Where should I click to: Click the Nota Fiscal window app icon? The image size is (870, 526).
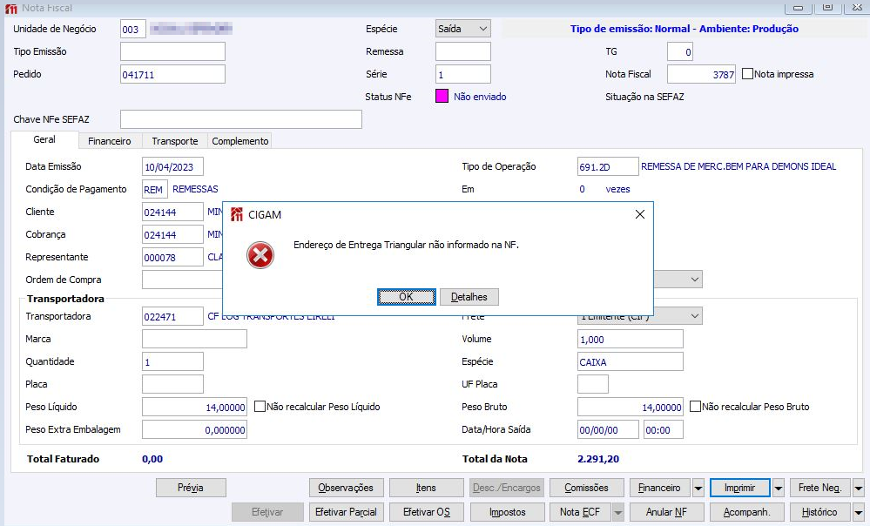(x=10, y=8)
